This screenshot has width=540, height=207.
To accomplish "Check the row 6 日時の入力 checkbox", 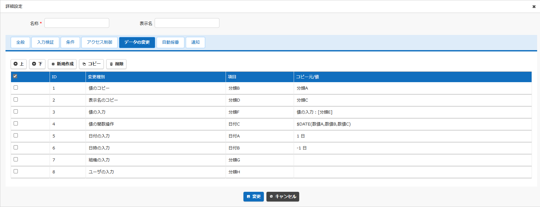I will click(x=16, y=147).
